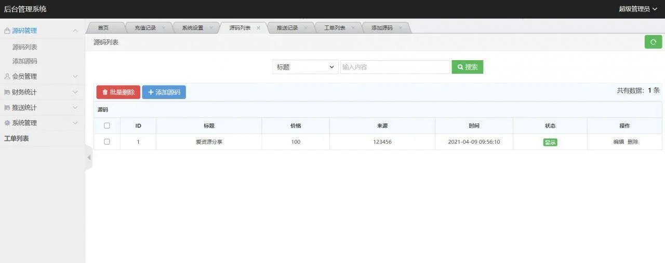Toggle the green 显示 status badge
This screenshot has width=665, height=263.
tap(550, 142)
